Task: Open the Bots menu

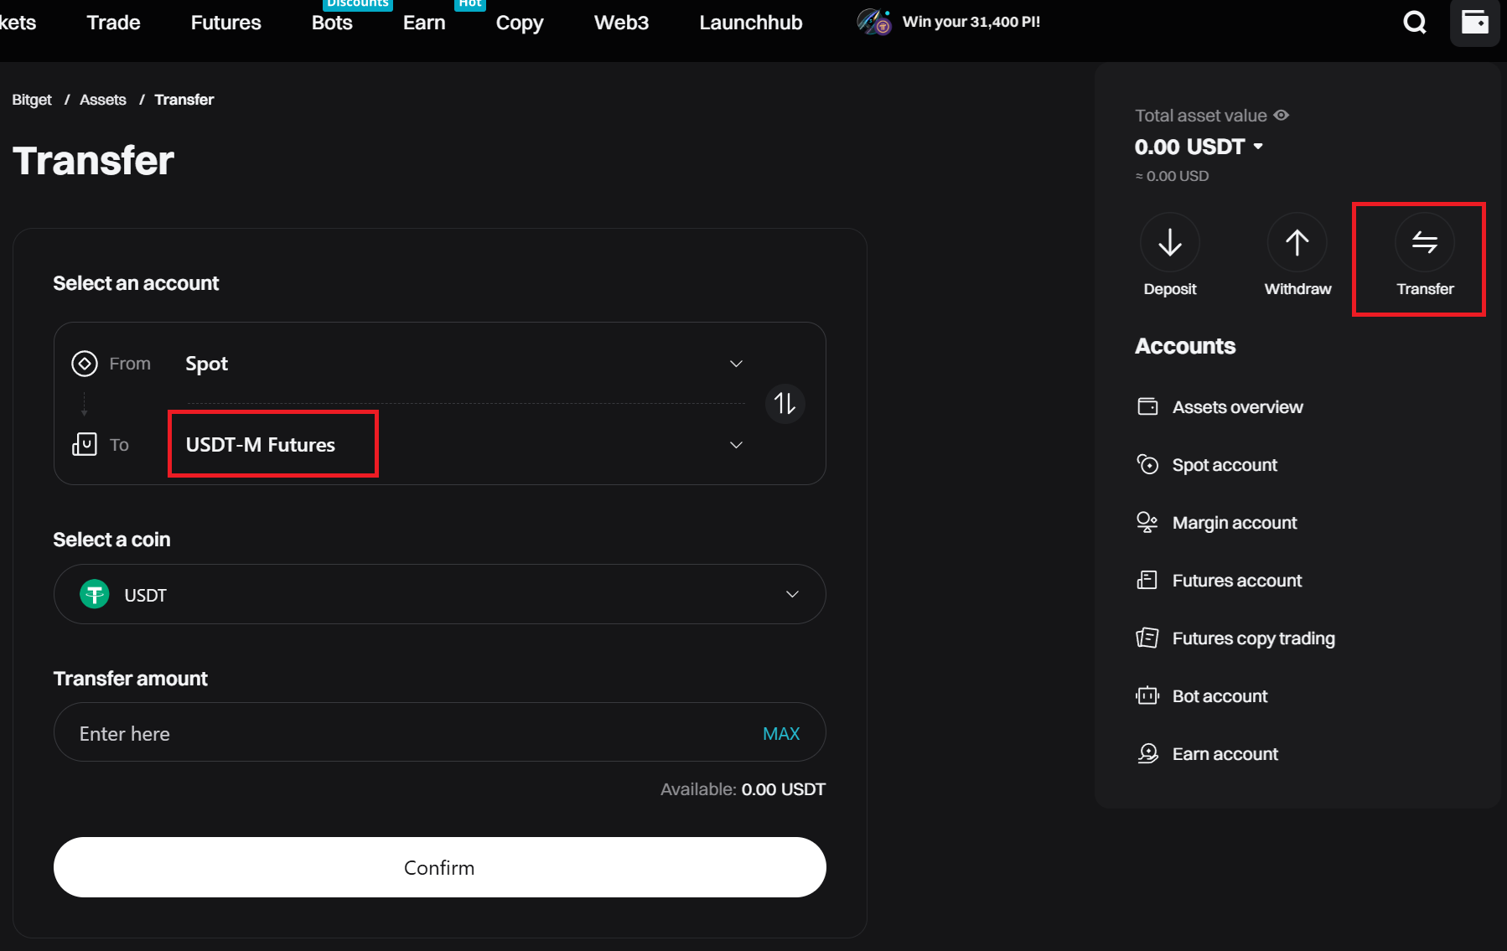Action: pos(332,23)
